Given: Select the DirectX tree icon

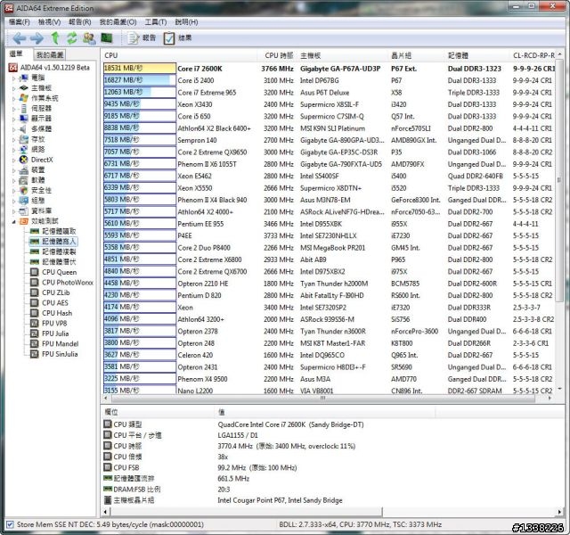Looking at the screenshot, I should 24,160.
